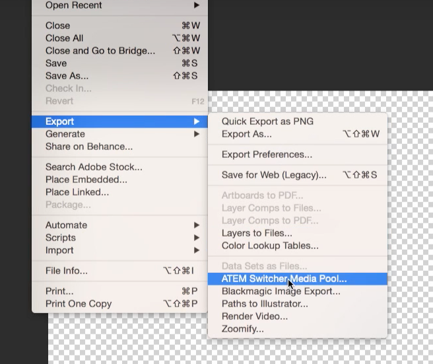Select Share on Behance

coord(119,147)
